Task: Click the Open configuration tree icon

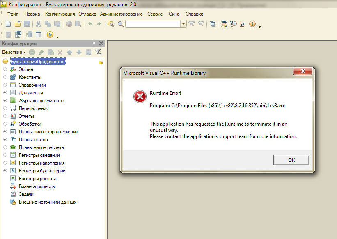Action: click(8, 34)
